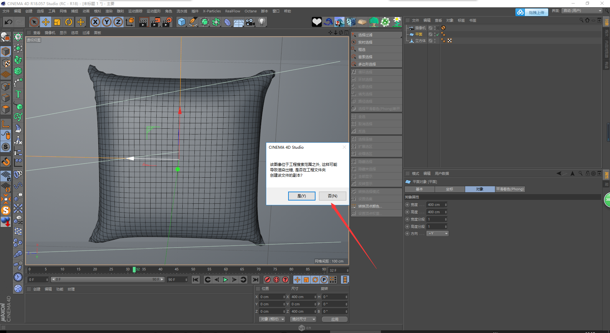This screenshot has width=610, height=333.
Task: Open the Edit Render Settings clapperboard icon
Action: 167,22
